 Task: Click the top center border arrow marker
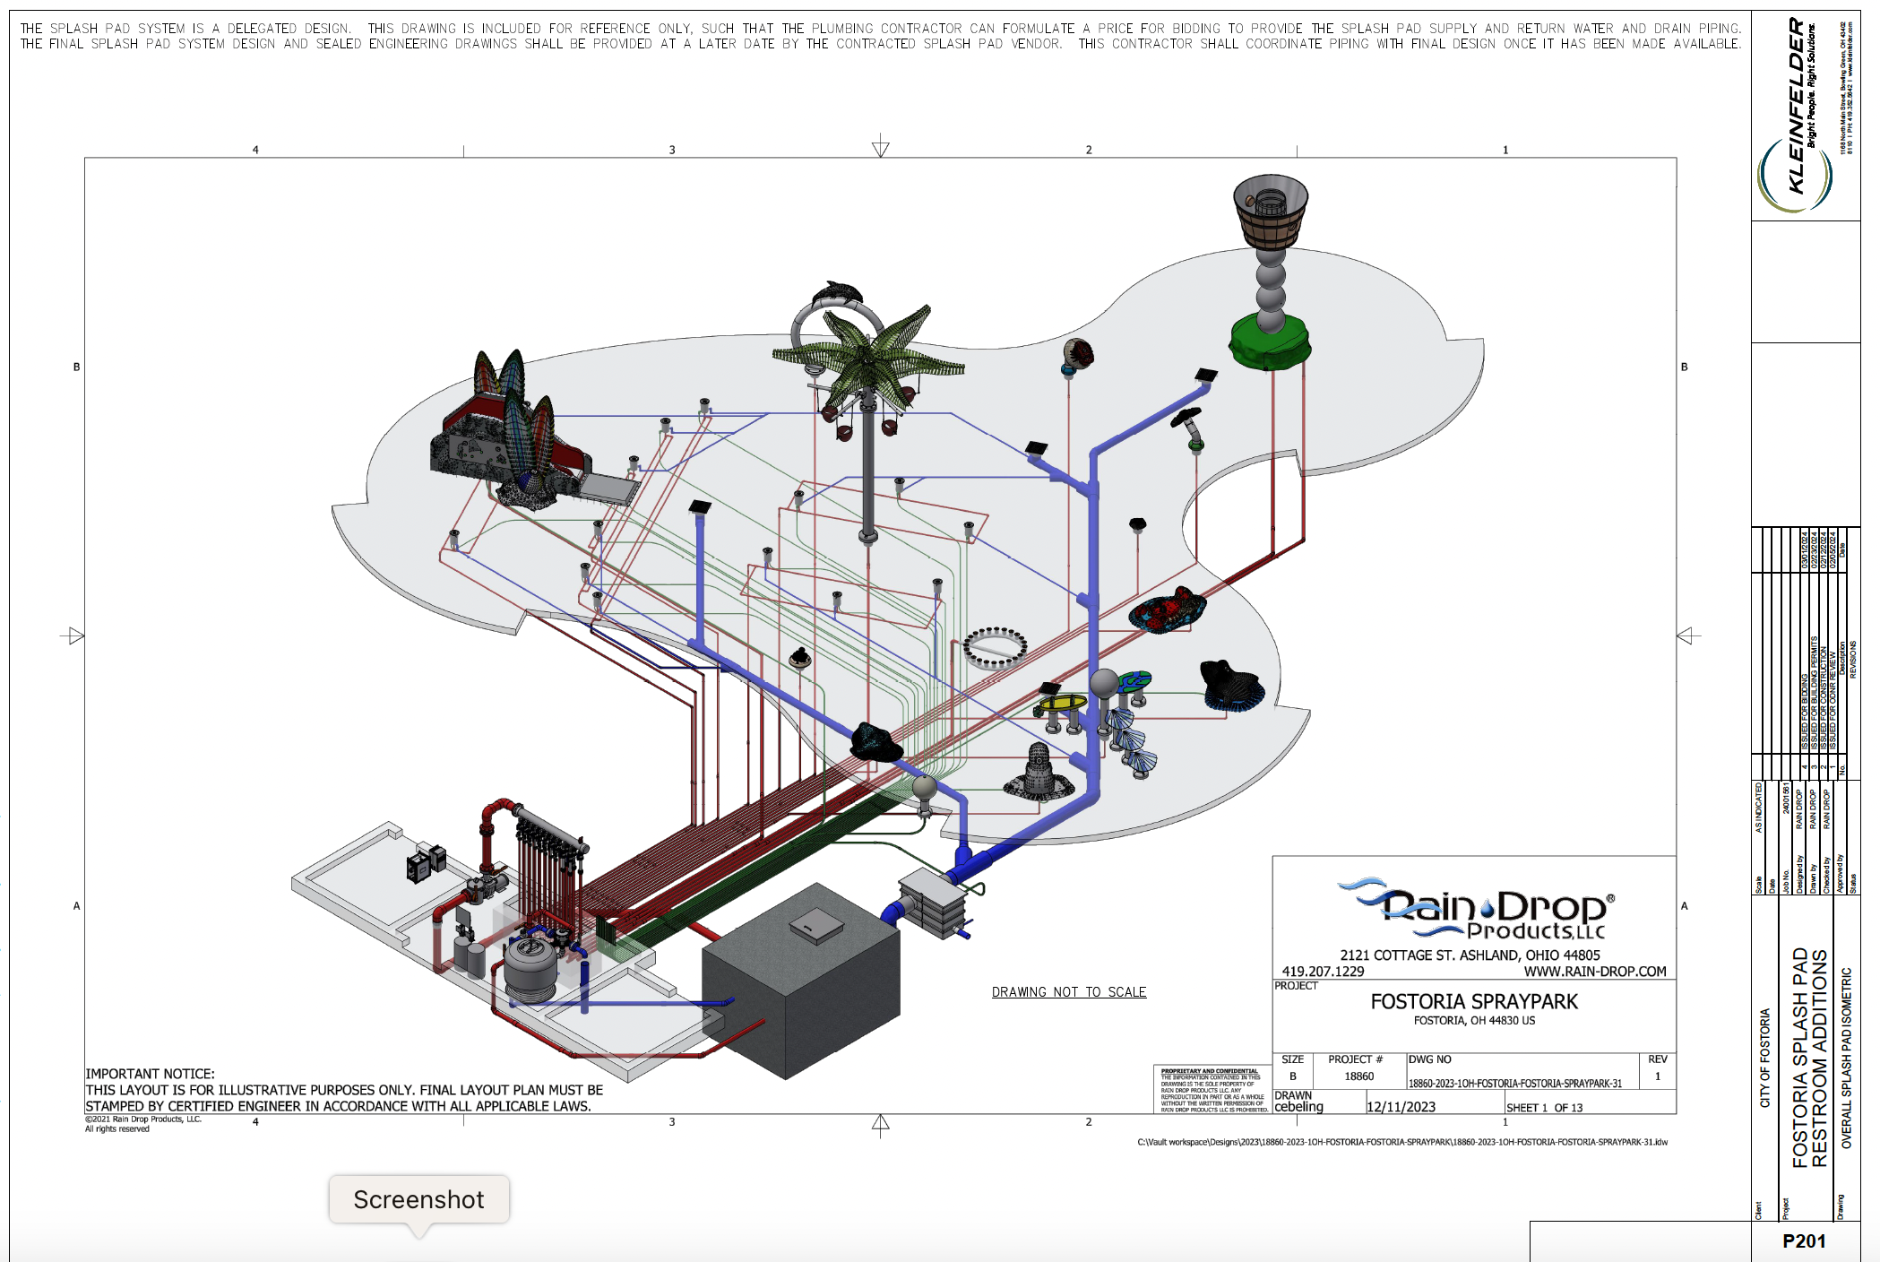[x=881, y=146]
